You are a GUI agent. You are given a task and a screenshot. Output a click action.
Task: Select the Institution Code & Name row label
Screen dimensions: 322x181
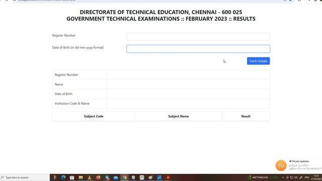pos(72,104)
